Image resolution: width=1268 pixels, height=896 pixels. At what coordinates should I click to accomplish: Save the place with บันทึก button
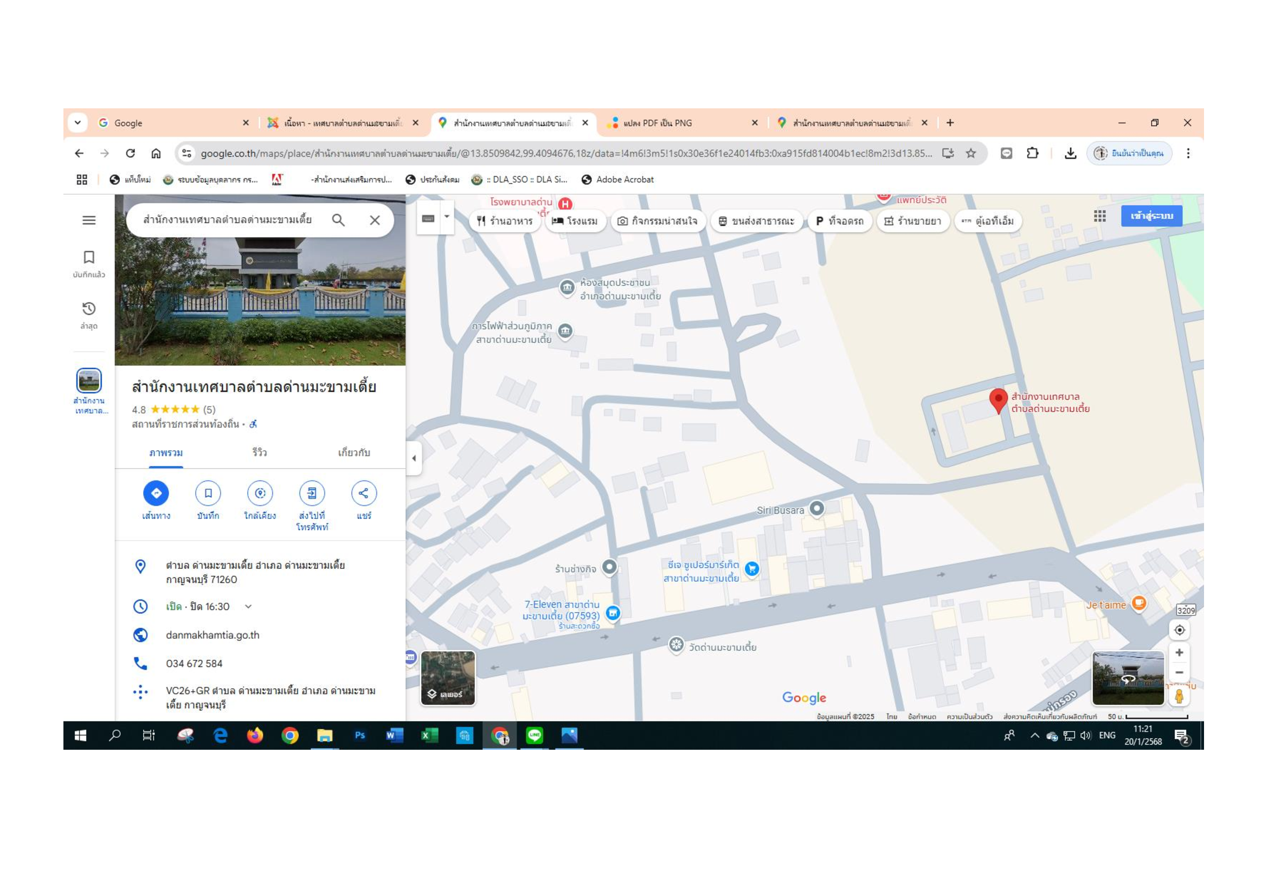(x=208, y=501)
